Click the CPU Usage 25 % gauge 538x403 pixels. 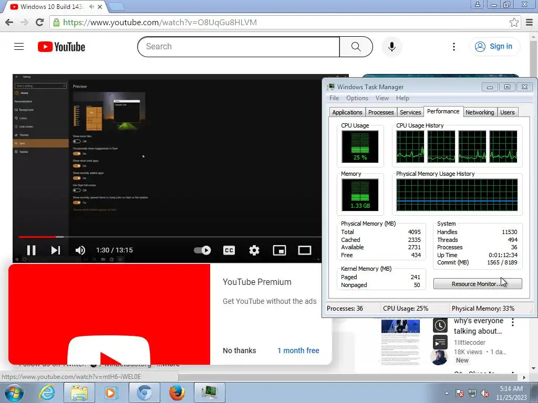360,147
